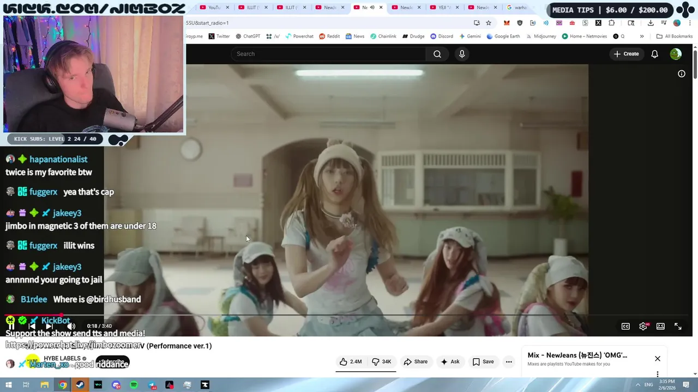
Task: Open File Explorer from the taskbar
Action: pos(45,385)
